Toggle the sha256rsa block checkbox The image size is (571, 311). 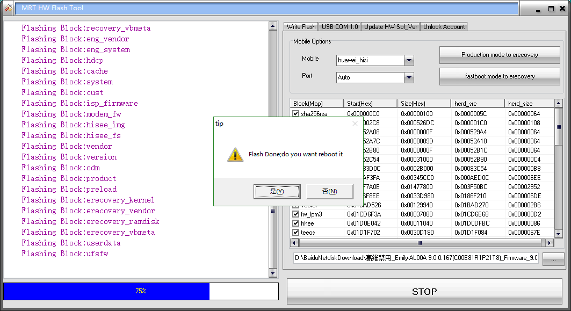tap(295, 114)
